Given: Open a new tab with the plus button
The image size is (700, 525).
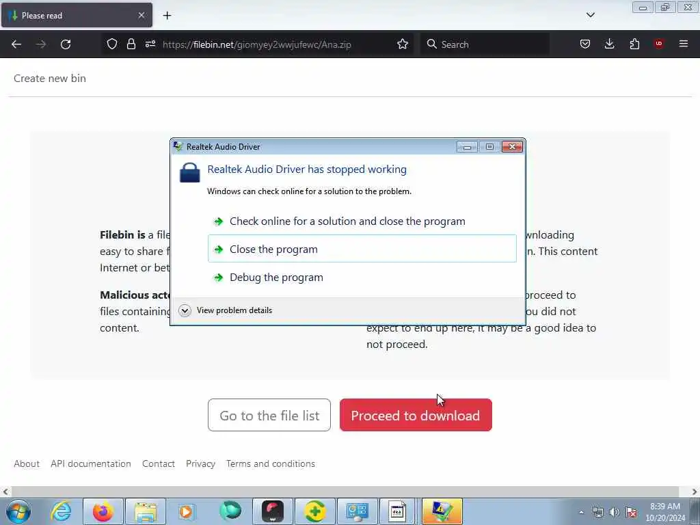Looking at the screenshot, I should coord(167,16).
